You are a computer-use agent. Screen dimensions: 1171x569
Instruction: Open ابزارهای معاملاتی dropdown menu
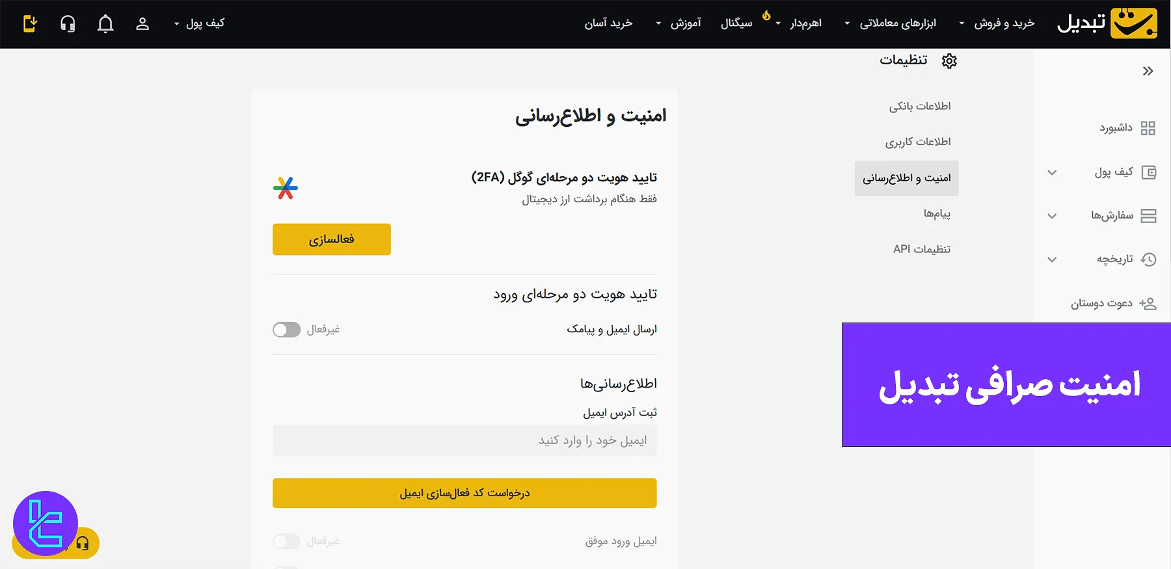890,23
